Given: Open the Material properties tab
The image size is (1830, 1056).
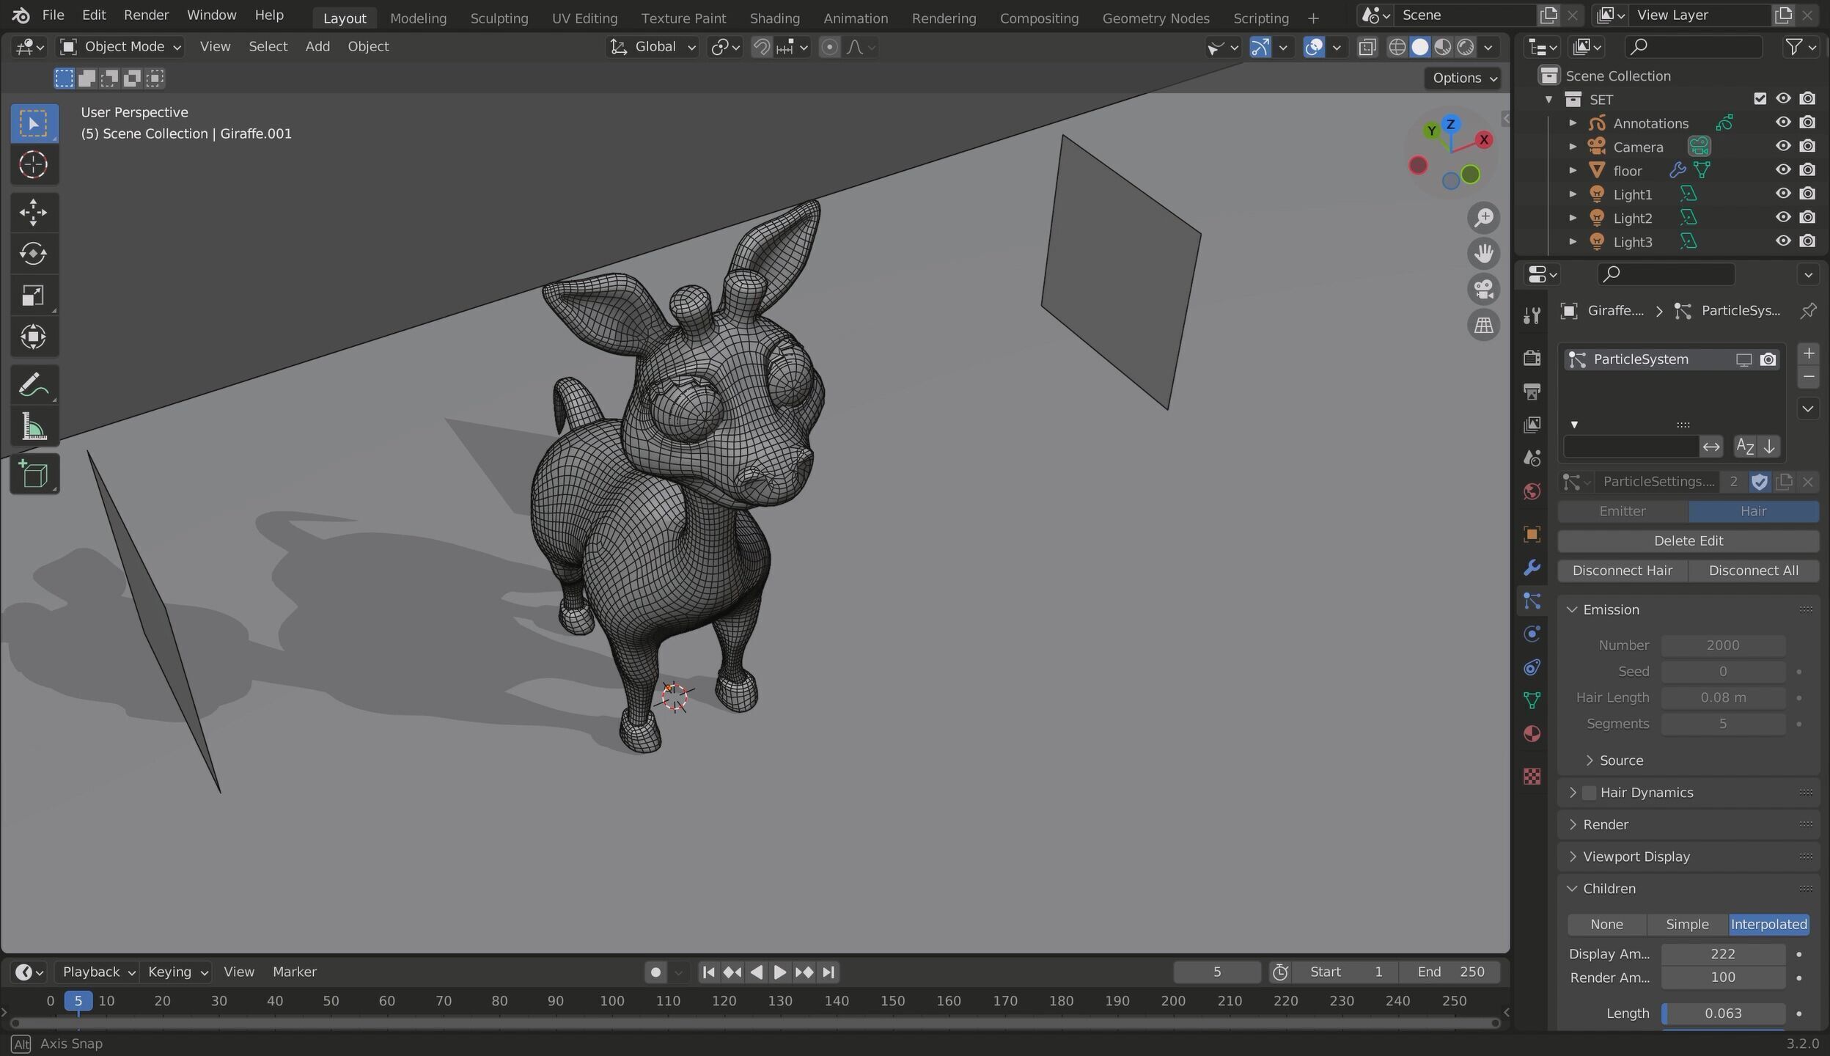Looking at the screenshot, I should point(1532,734).
